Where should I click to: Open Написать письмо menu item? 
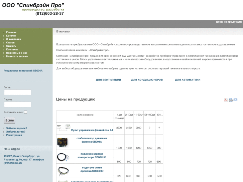[x=17, y=56]
